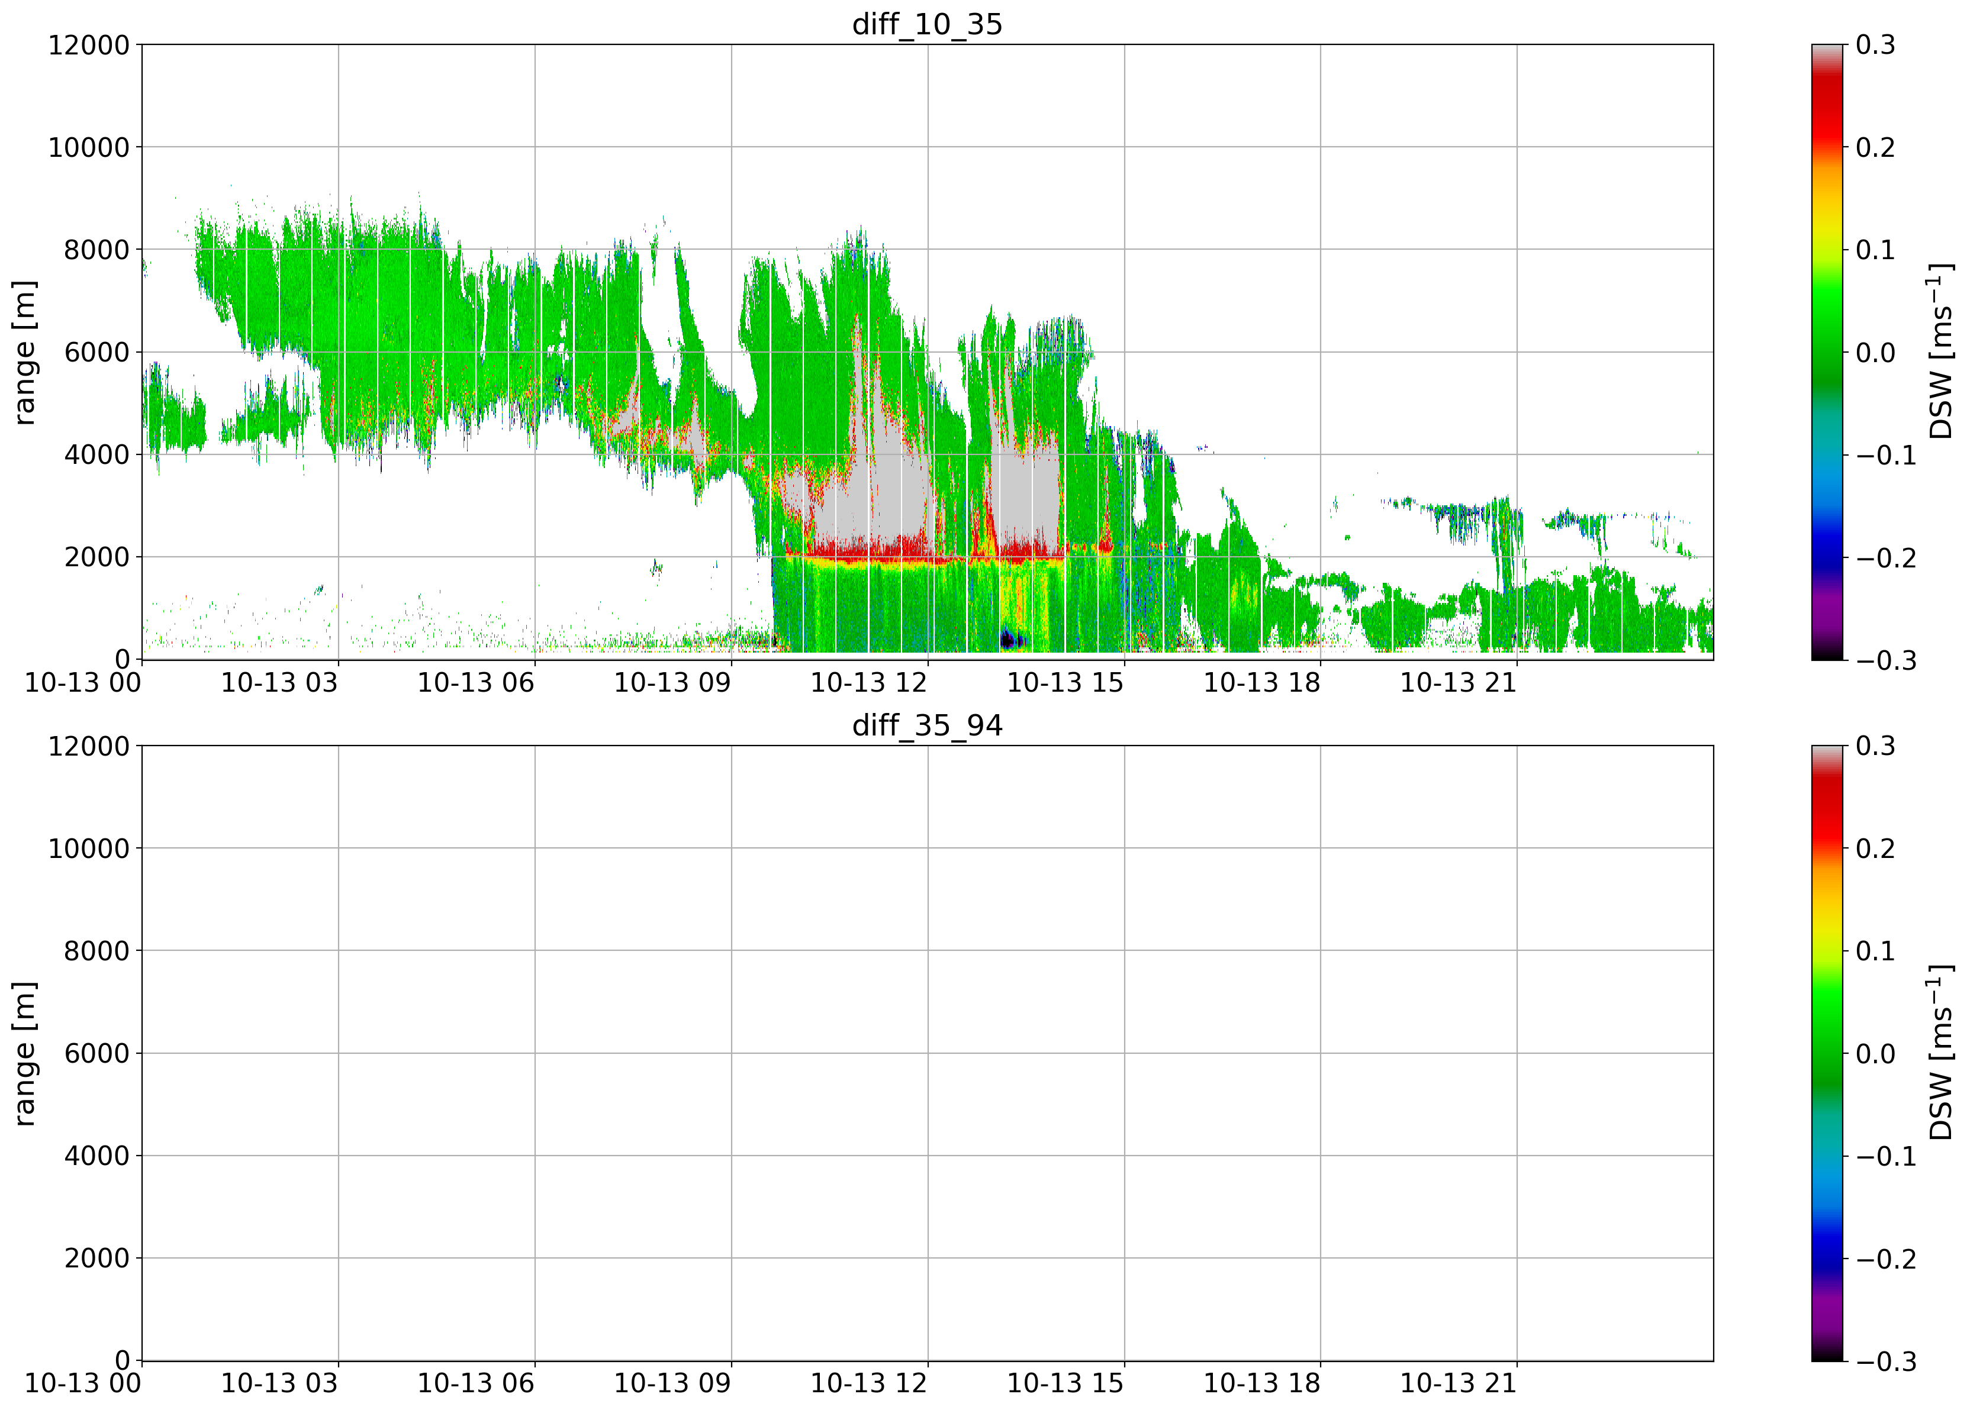Click the 8000 y-tick label in diff_35_94
The width and height of the screenshot is (1970, 1410).
coord(96,951)
